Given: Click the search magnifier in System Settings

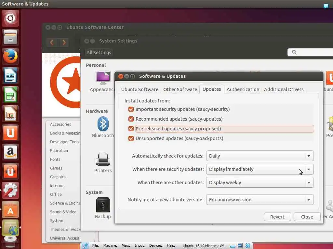Looking at the screenshot, I should 294,52.
